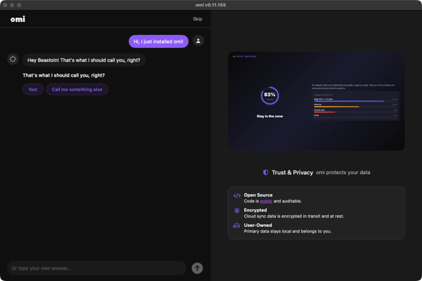
Task: Close the omi window
Action: (x=5, y=5)
